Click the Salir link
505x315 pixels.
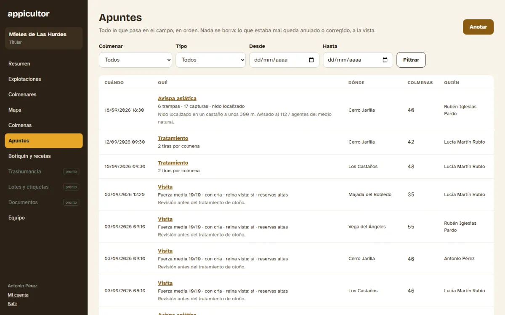(12, 304)
